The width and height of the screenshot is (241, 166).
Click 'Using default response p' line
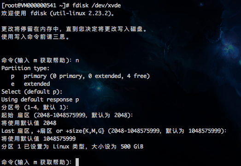coord(40,100)
